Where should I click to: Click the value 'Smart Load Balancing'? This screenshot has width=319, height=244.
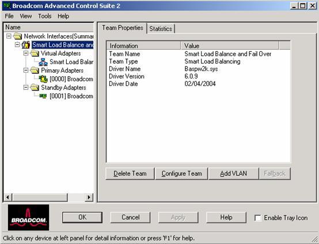[212, 62]
